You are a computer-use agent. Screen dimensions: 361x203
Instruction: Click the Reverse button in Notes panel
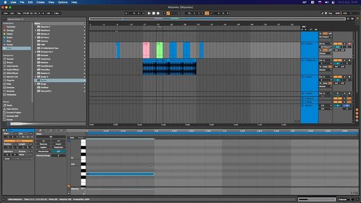(43, 144)
